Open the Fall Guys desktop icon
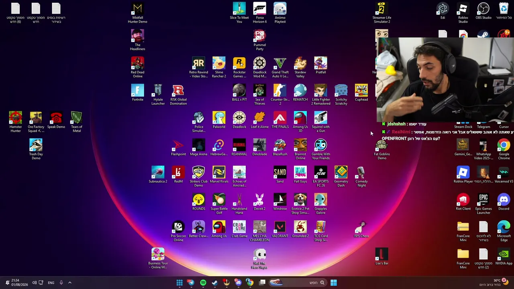 [300, 175]
